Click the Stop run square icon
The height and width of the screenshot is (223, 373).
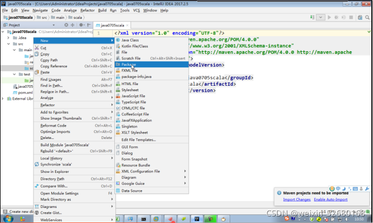point(351,17)
